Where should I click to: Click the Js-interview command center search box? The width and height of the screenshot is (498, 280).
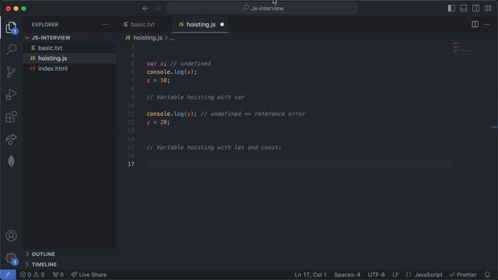pyautogui.click(x=262, y=9)
